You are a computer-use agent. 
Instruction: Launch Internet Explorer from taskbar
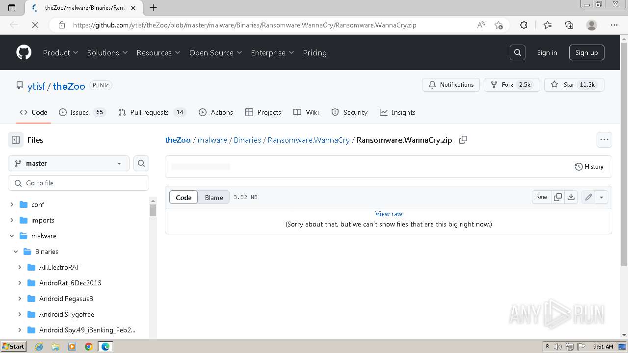(x=39, y=347)
